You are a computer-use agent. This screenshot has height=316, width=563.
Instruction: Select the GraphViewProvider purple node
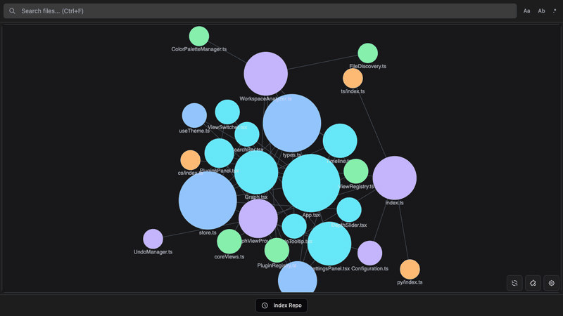(258, 218)
